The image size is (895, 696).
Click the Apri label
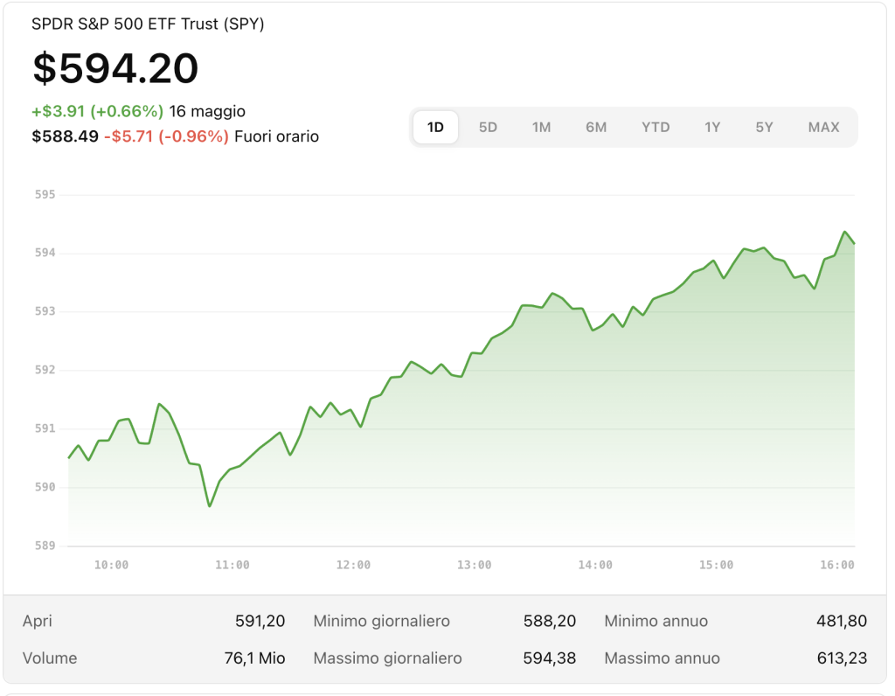pyautogui.click(x=37, y=622)
